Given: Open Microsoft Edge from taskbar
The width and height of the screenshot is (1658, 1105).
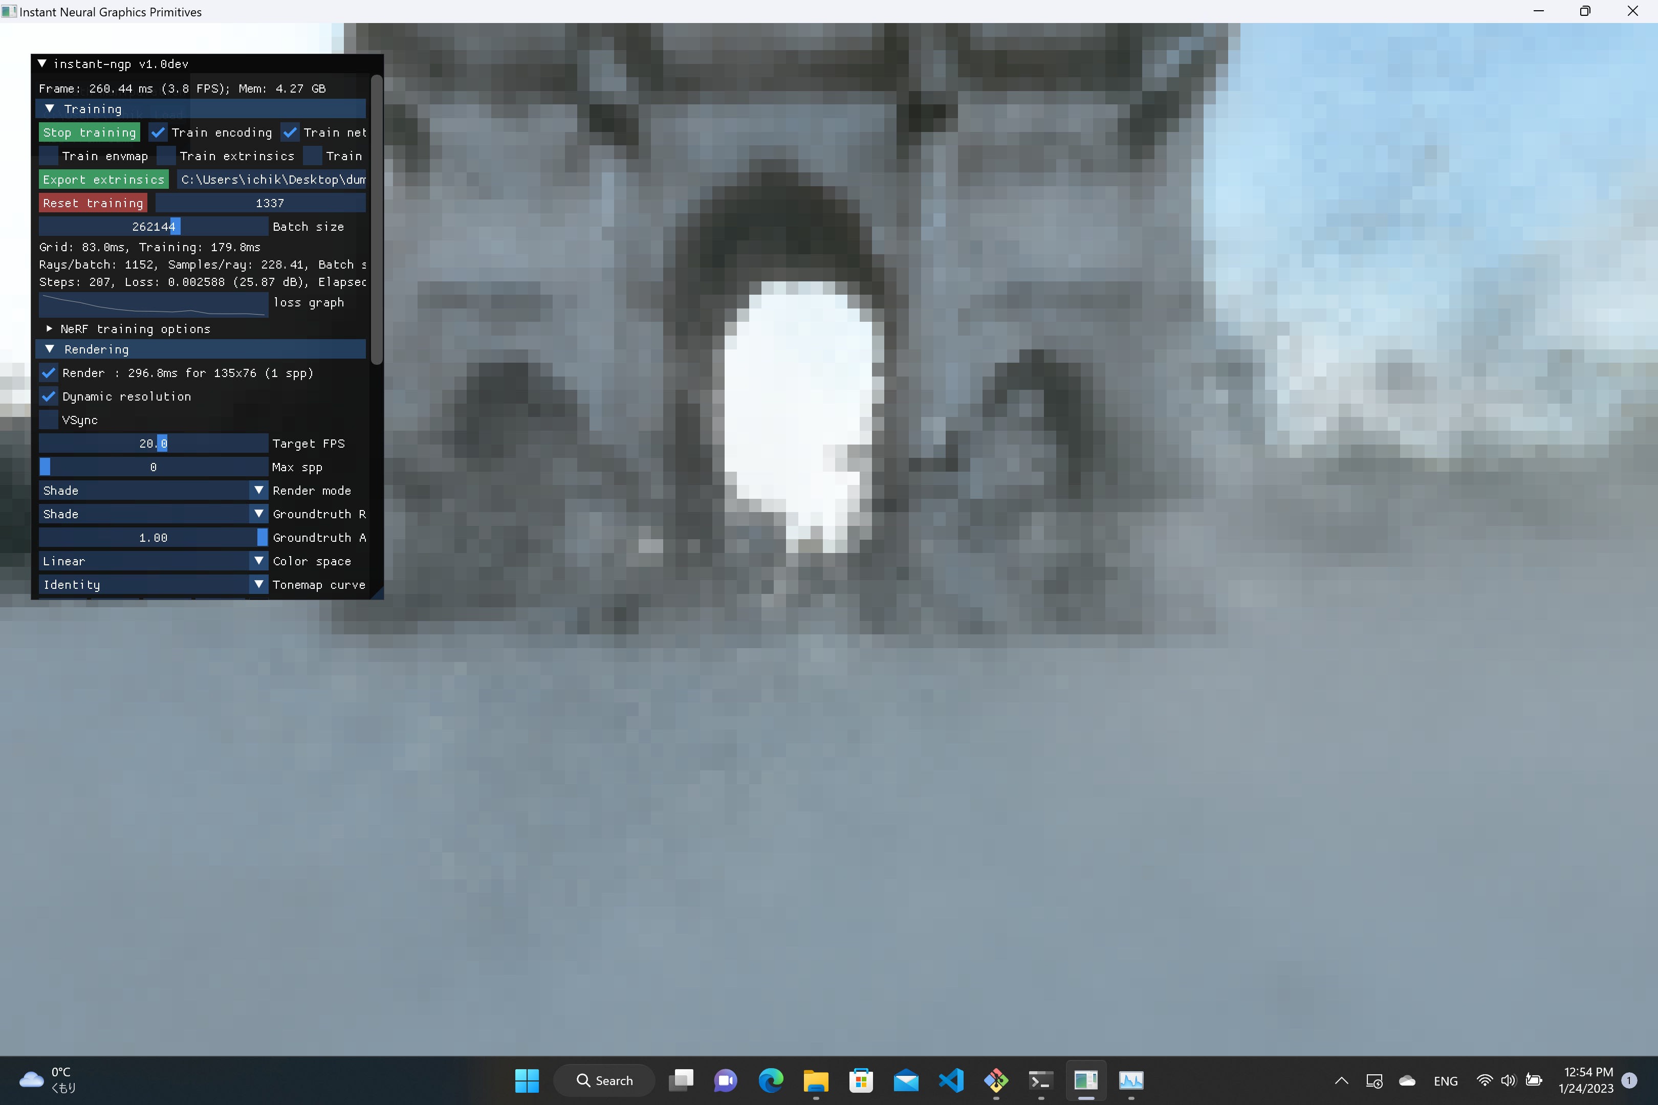Looking at the screenshot, I should tap(771, 1080).
